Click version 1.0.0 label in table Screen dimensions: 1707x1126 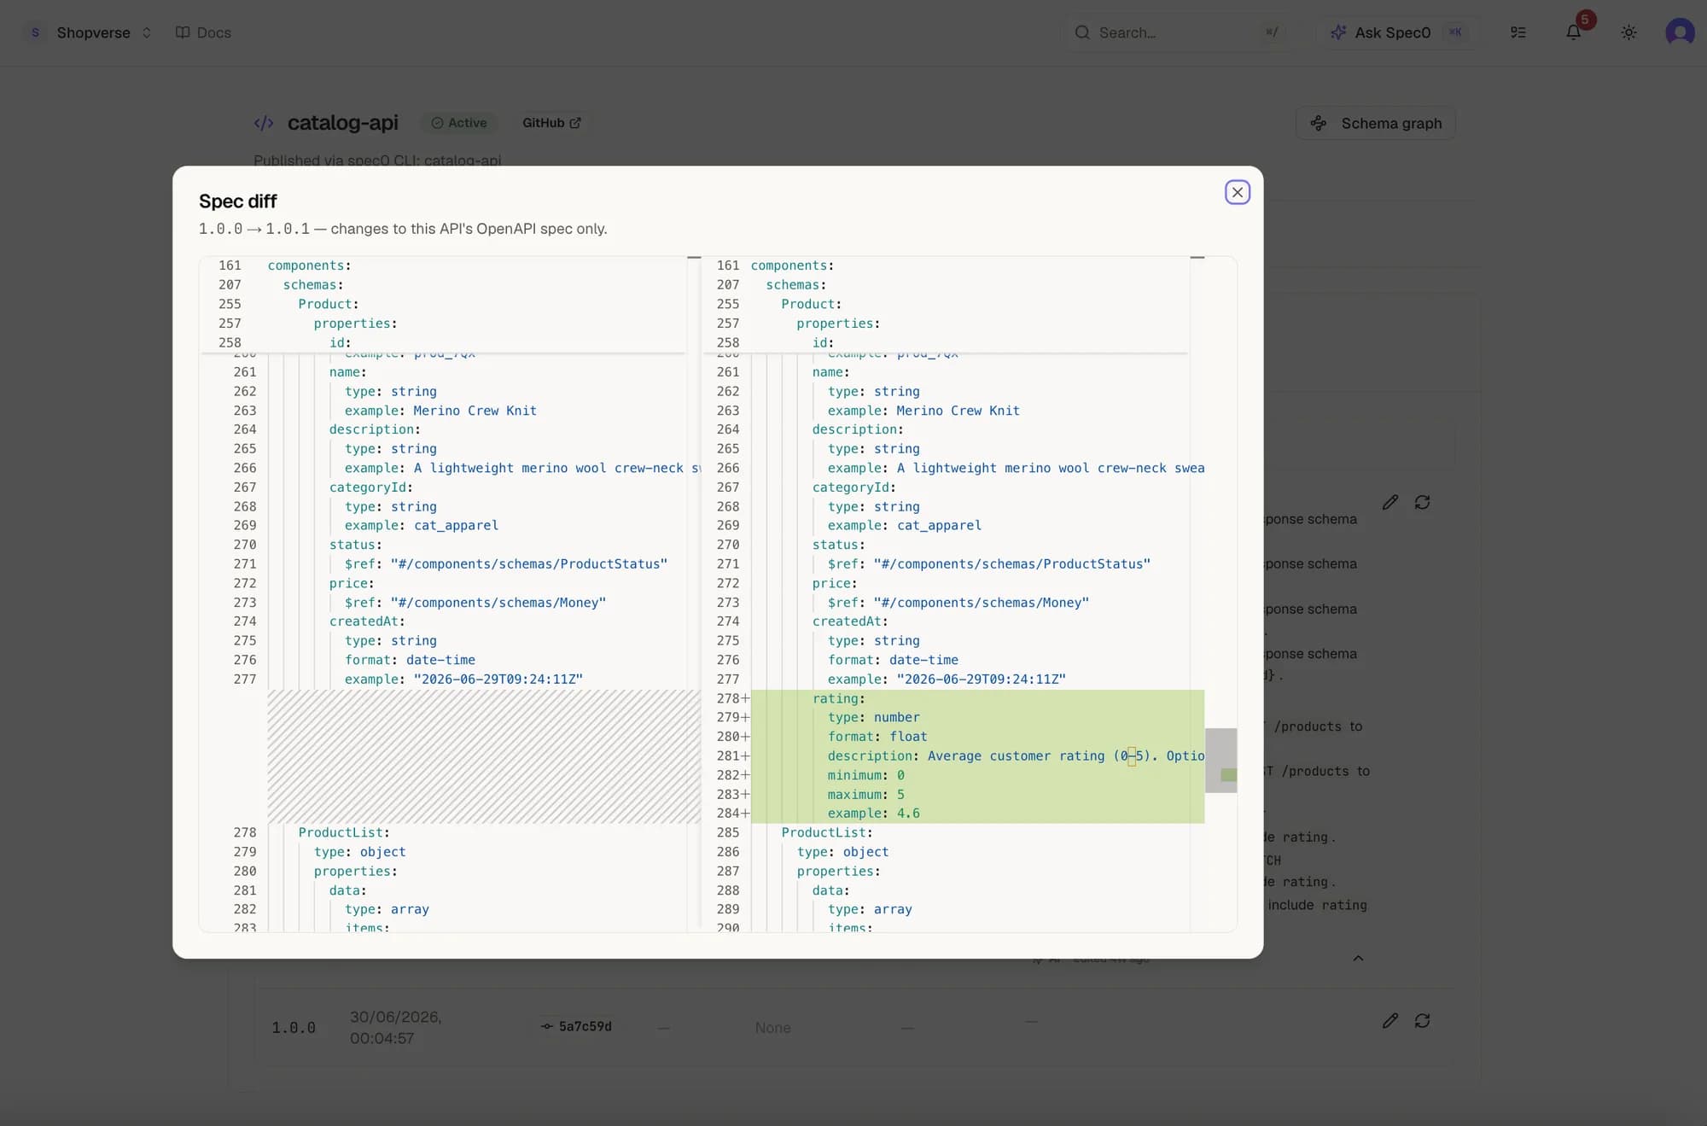[x=294, y=1027]
